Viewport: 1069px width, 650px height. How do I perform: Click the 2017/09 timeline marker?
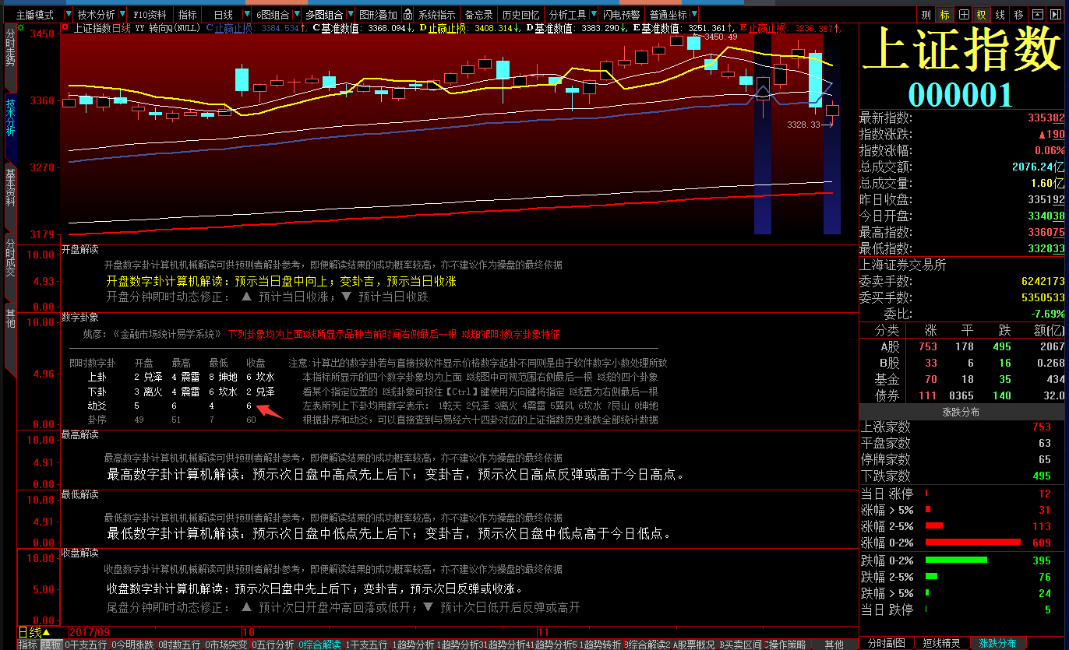click(x=90, y=632)
